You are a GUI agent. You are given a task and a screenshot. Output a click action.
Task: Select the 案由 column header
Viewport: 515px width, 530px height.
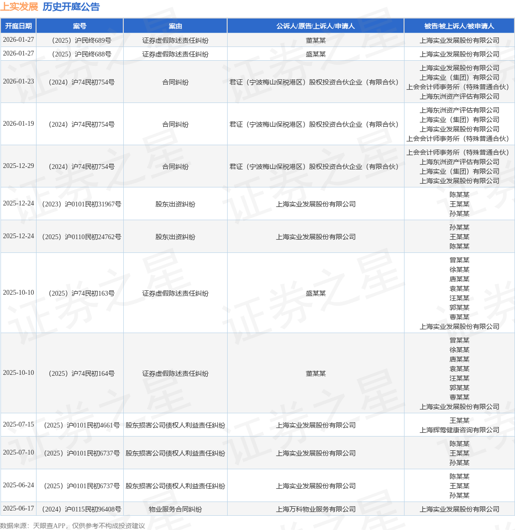[x=175, y=26]
